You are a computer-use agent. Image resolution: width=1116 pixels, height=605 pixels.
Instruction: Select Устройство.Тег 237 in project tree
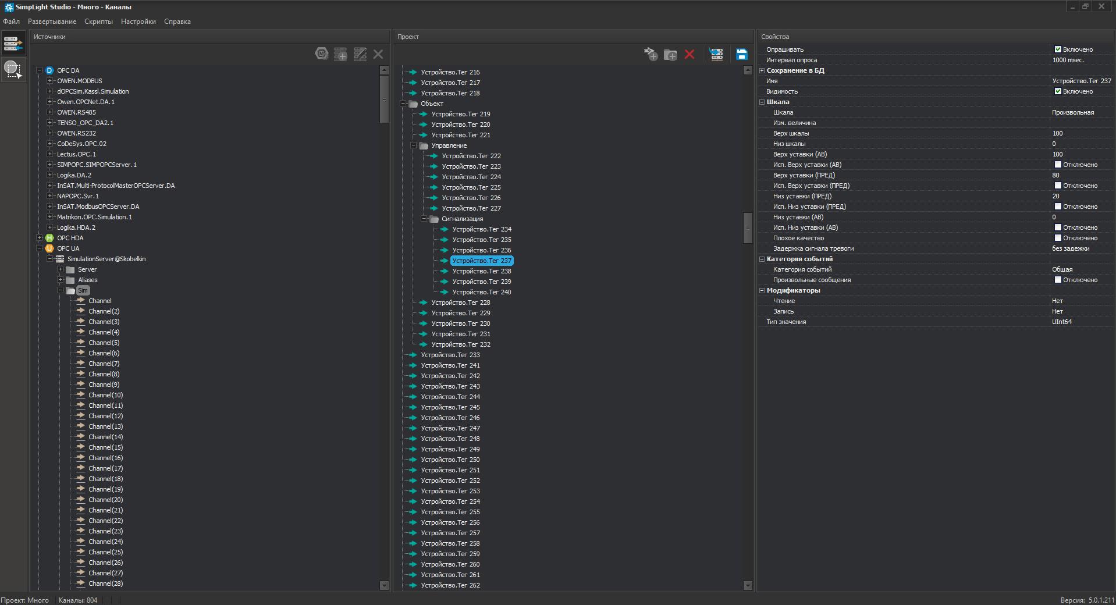point(482,261)
